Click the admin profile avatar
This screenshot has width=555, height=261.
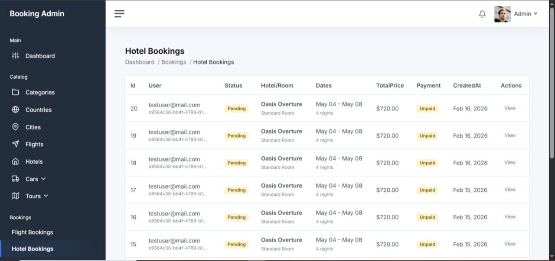point(502,14)
